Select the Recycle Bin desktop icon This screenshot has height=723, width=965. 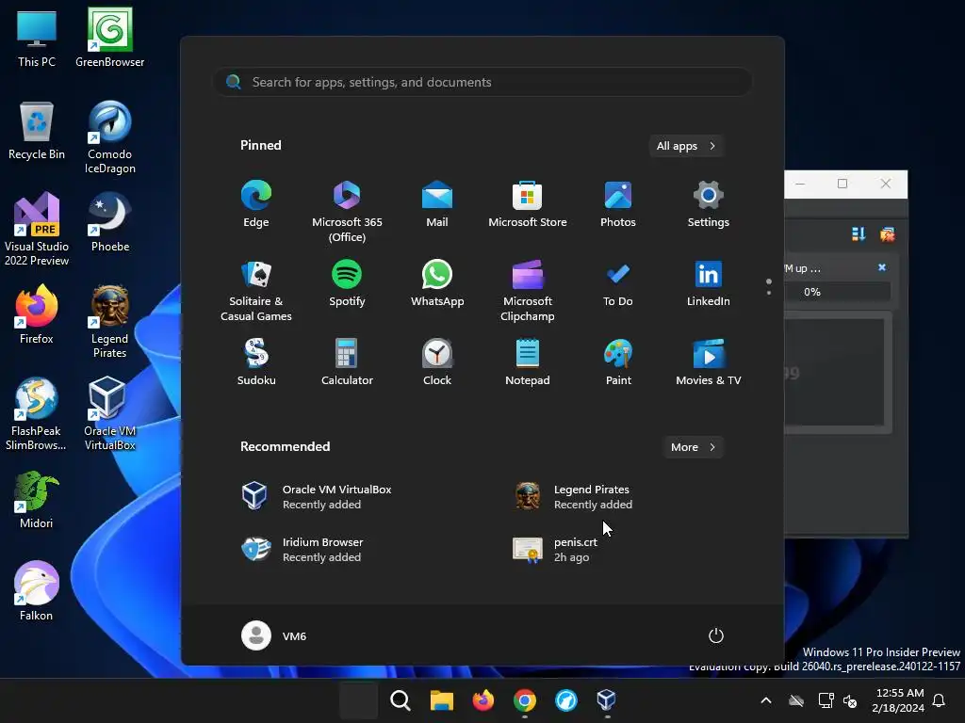[37, 131]
